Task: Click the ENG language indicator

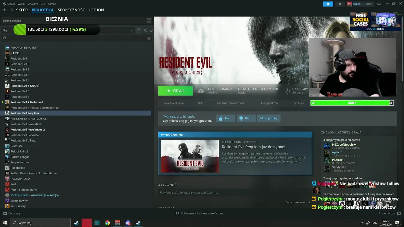Action: pos(375,223)
